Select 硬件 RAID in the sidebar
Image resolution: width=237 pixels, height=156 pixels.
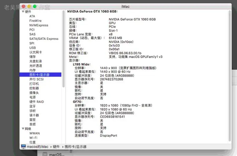pyautogui.click(x=37, y=102)
